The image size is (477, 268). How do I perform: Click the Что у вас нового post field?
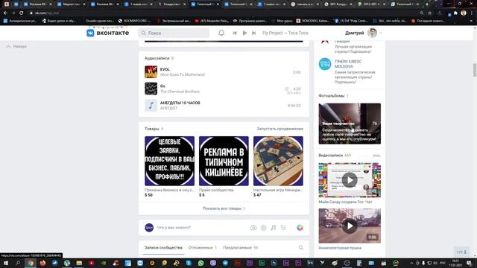200,227
